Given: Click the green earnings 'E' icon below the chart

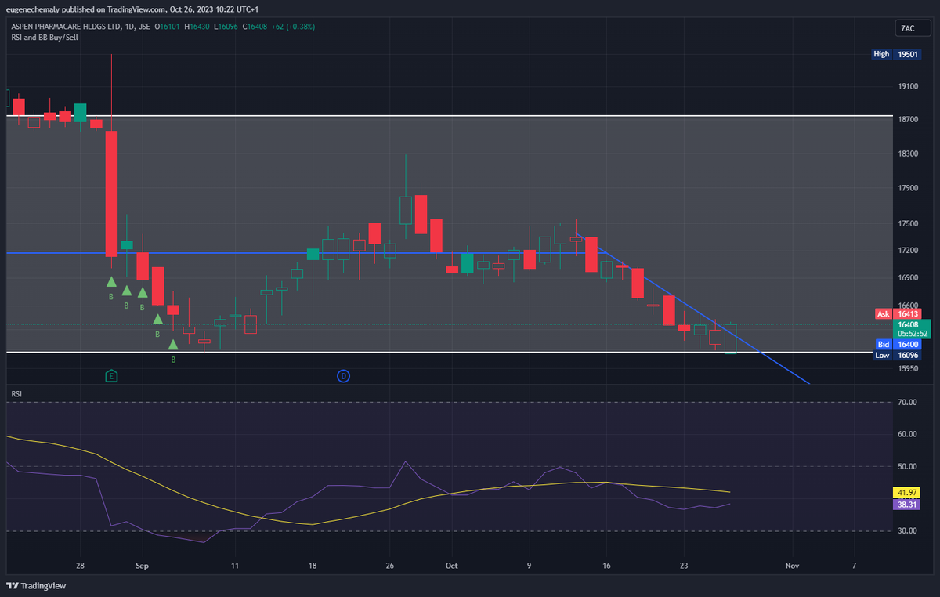Looking at the screenshot, I should point(111,376).
